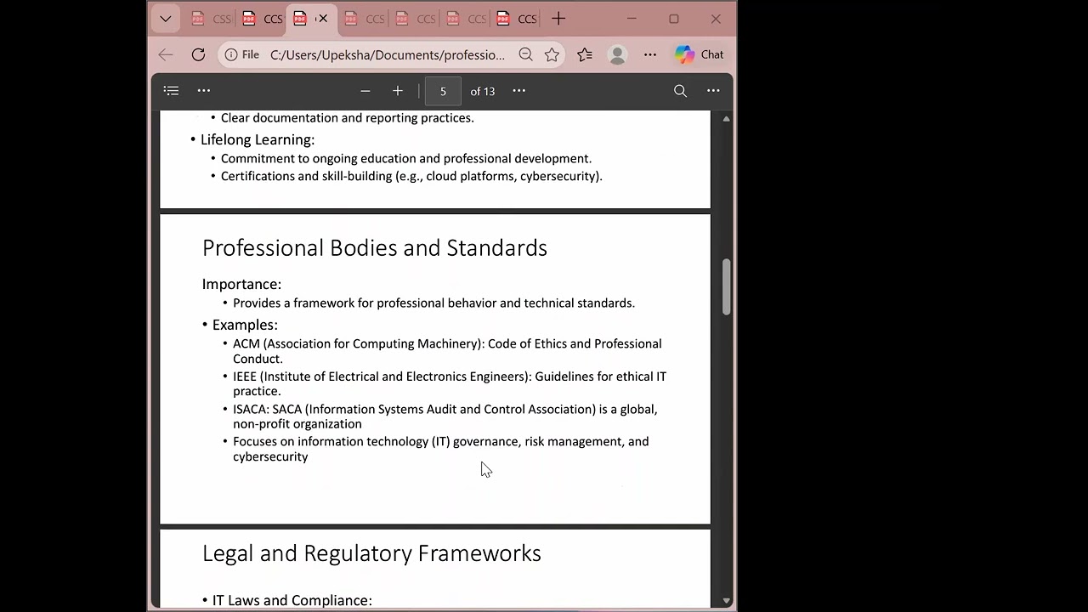Zoom in the PDF with plus
Viewport: 1088px width, 612px height.
[398, 91]
